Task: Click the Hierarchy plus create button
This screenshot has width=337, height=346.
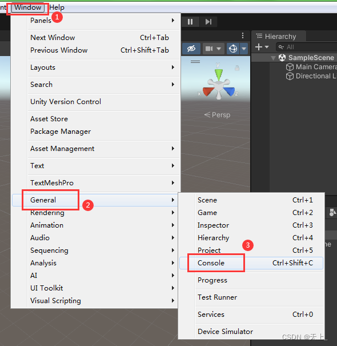Action: [259, 47]
